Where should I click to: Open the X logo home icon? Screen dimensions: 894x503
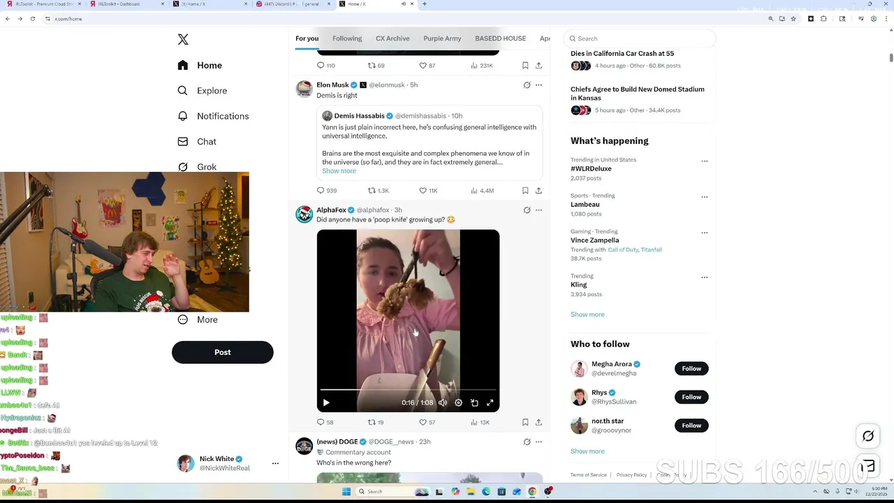tap(183, 40)
